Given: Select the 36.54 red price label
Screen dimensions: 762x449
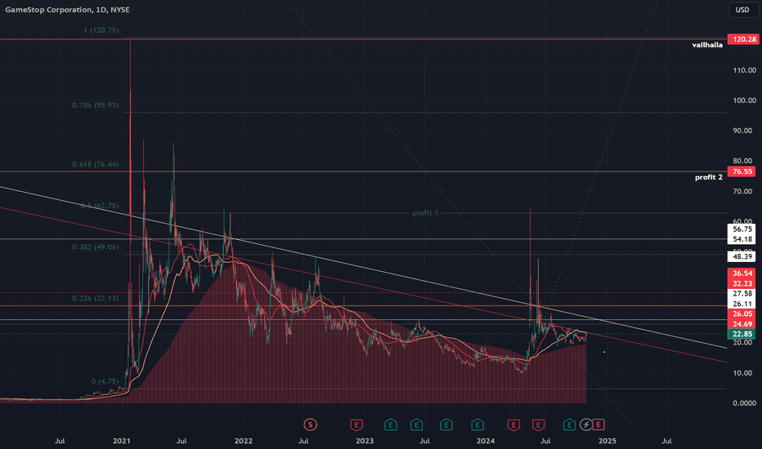Looking at the screenshot, I should point(742,273).
